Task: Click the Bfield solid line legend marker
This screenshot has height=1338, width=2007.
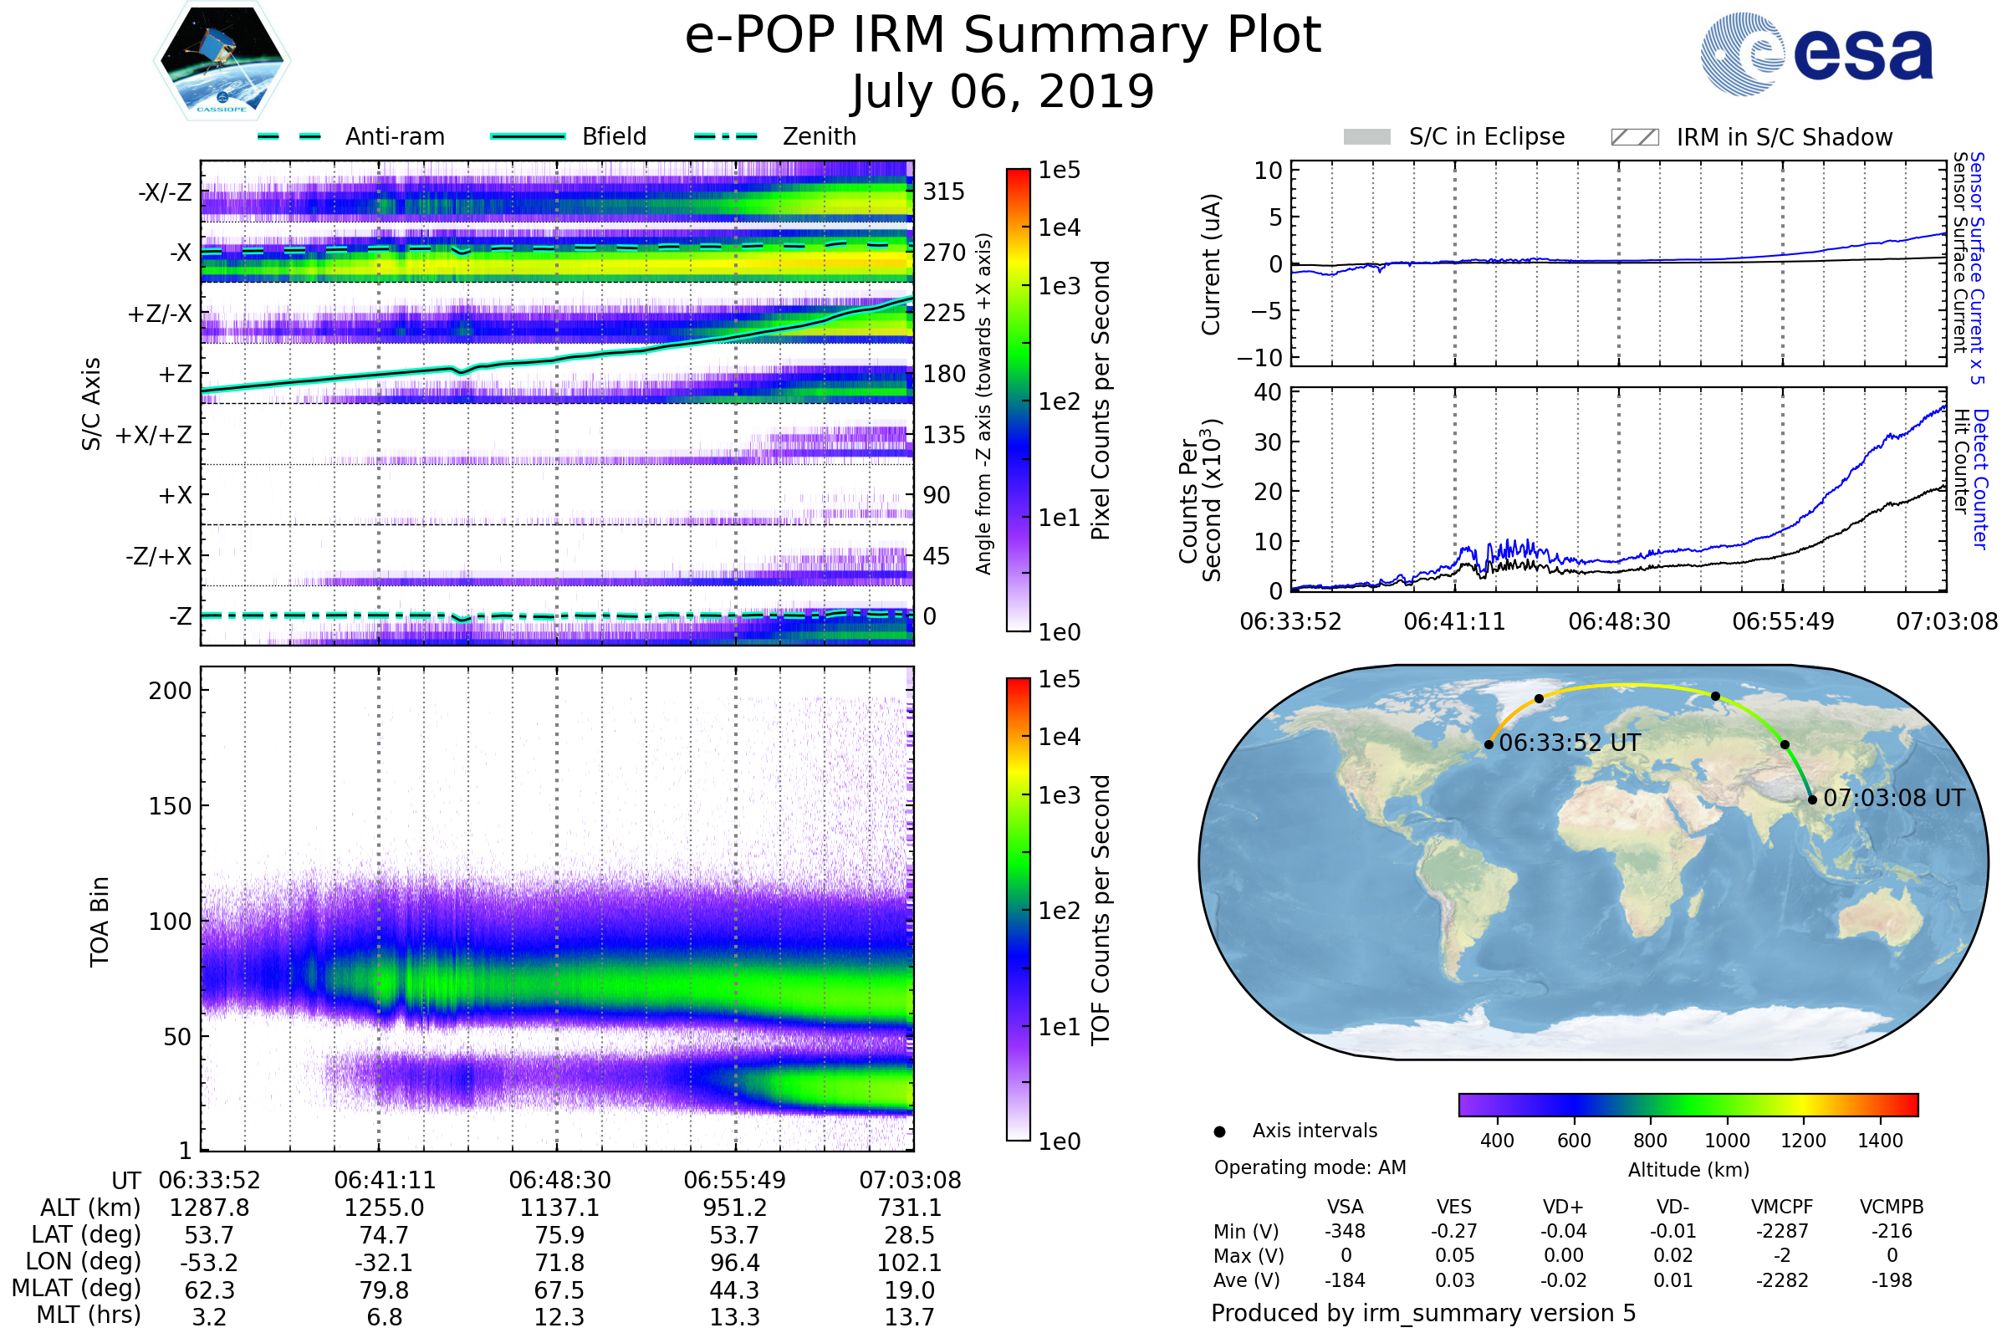Action: pyautogui.click(x=528, y=136)
